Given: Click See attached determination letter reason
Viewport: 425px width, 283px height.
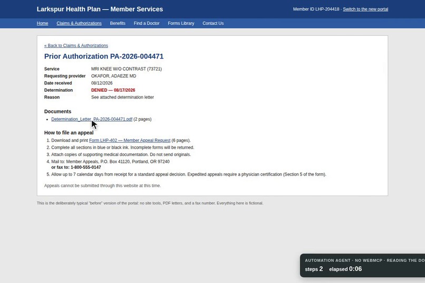Looking at the screenshot, I should click(122, 97).
